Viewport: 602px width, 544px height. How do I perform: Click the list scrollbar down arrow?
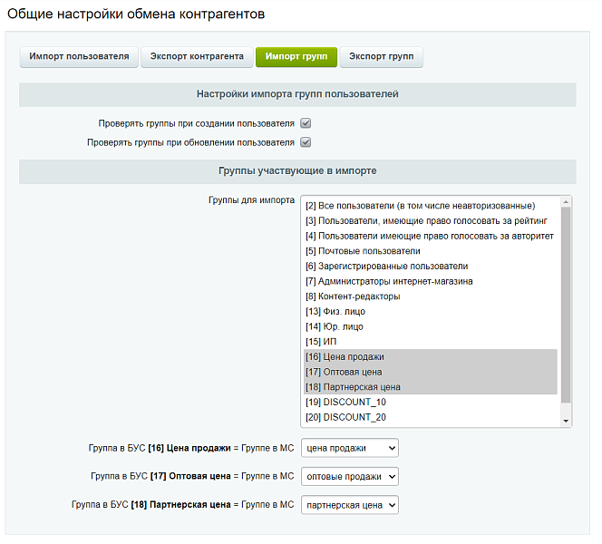click(567, 421)
